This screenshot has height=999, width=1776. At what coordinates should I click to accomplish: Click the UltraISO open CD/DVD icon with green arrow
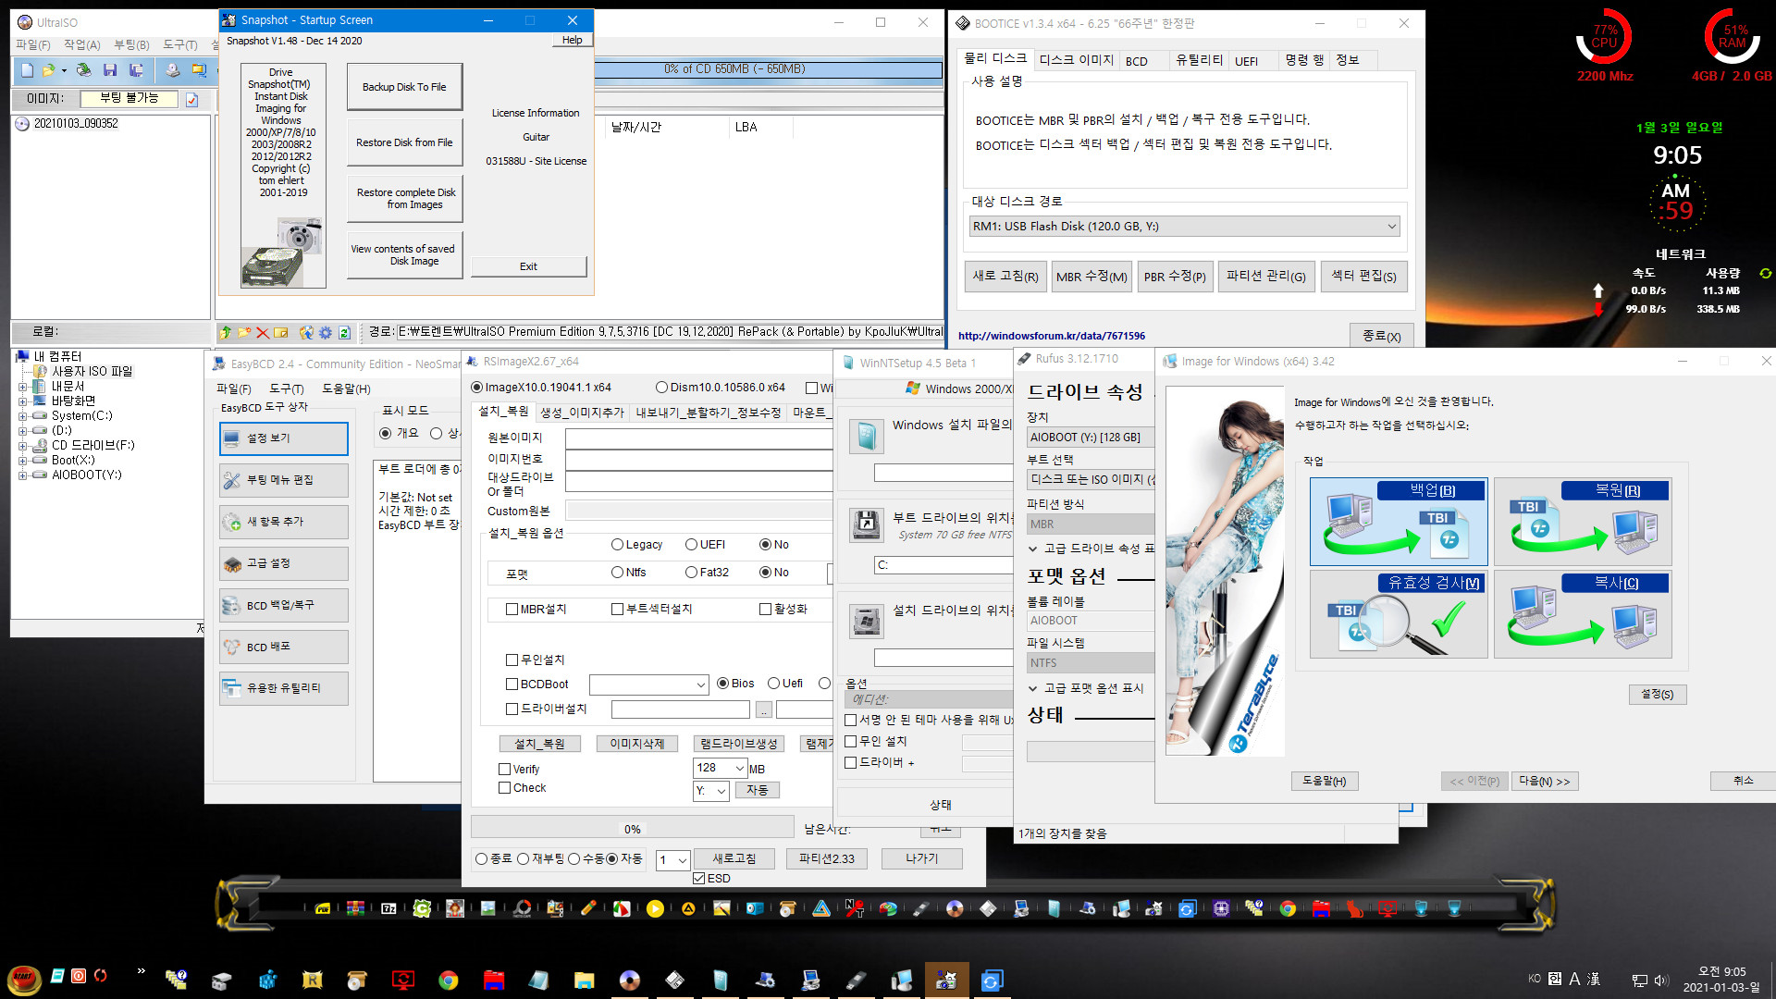coord(84,70)
